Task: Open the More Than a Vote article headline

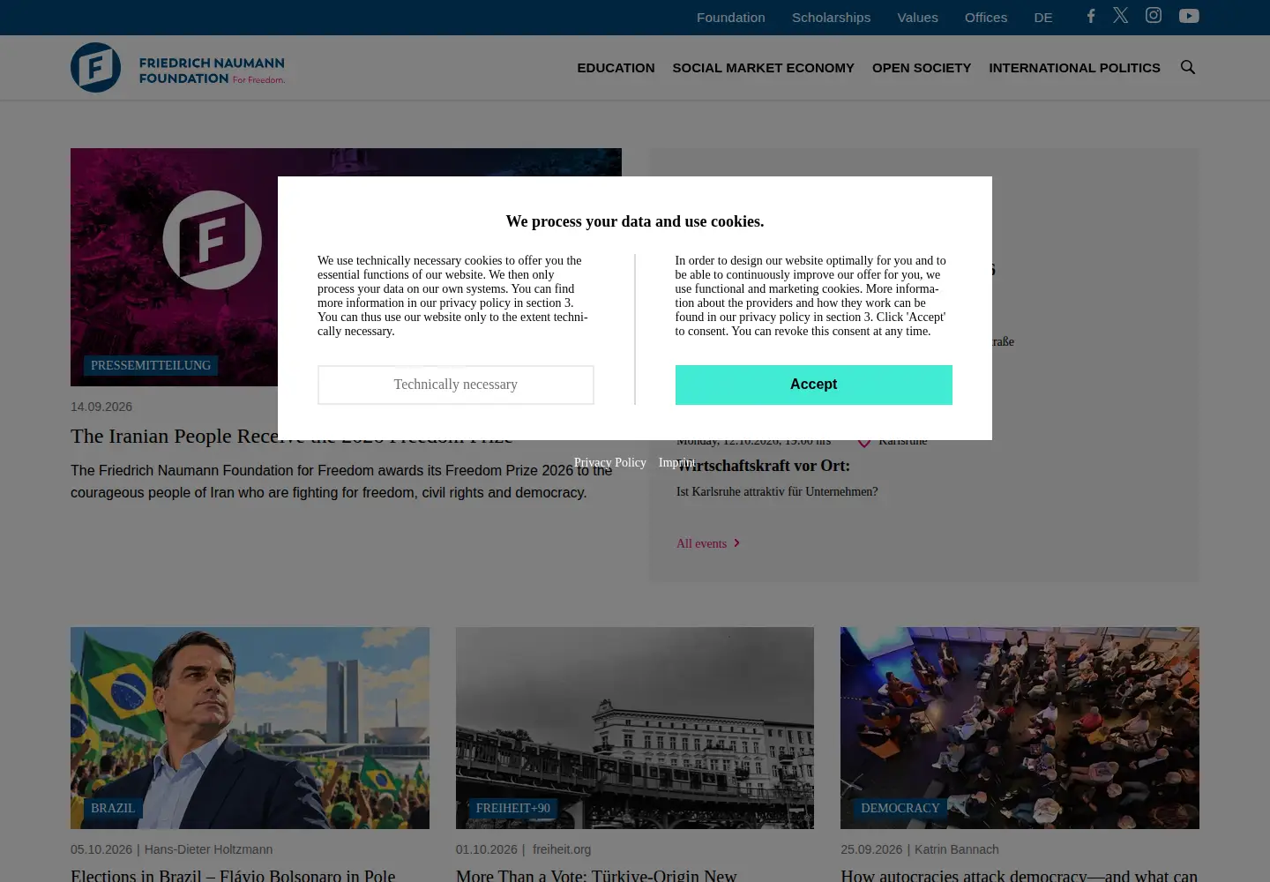Action: pyautogui.click(x=596, y=875)
